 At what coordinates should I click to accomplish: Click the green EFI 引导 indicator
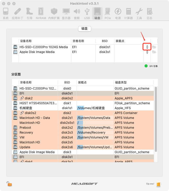(x=146, y=66)
